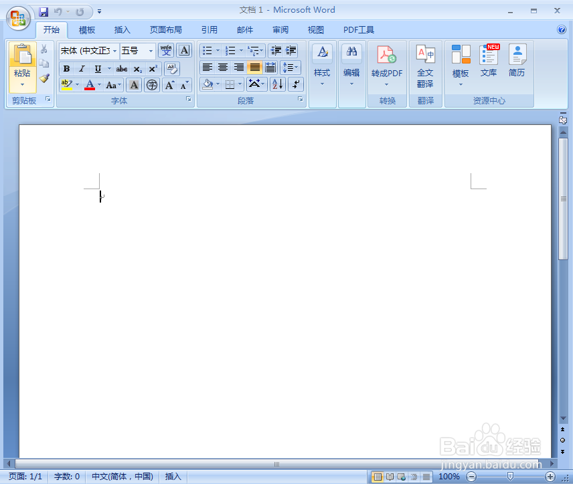This screenshot has height=484, width=573.
Task: Click full text translation icon
Action: tap(425, 55)
